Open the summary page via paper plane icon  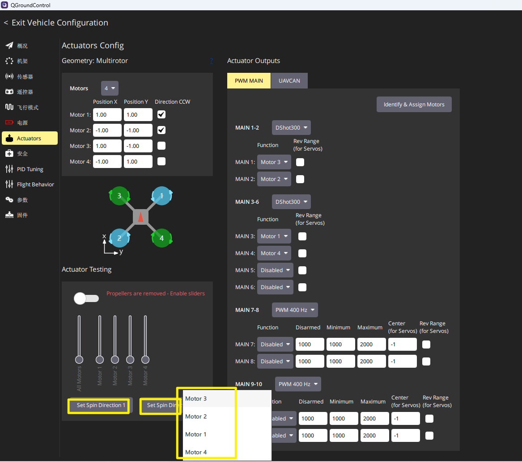coord(9,46)
